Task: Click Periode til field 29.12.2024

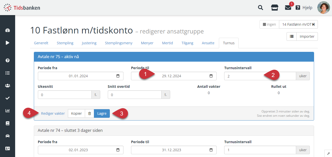Action: click(174, 76)
